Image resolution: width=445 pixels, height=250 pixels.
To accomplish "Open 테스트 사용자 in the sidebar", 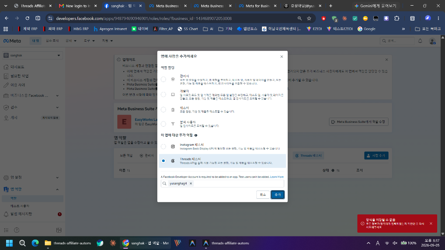I will (x=20, y=206).
